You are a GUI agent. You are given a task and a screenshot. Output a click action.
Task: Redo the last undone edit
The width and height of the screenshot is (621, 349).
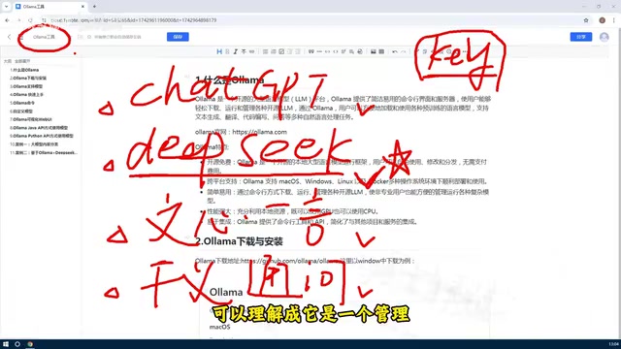point(404,51)
